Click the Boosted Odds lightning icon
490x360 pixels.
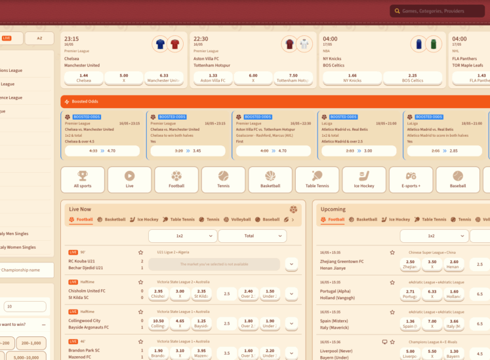click(67, 101)
